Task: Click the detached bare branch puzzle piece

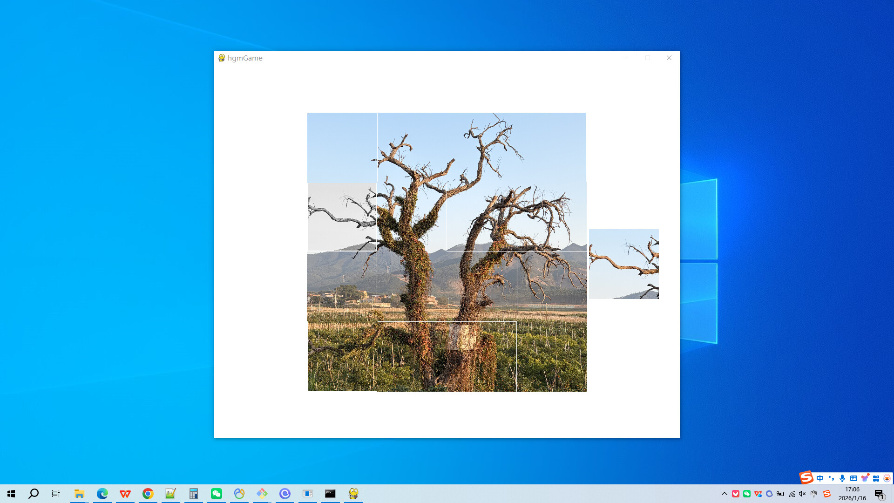Action: [x=624, y=264]
